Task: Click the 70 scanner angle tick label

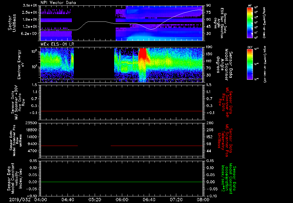Action: [209, 68]
